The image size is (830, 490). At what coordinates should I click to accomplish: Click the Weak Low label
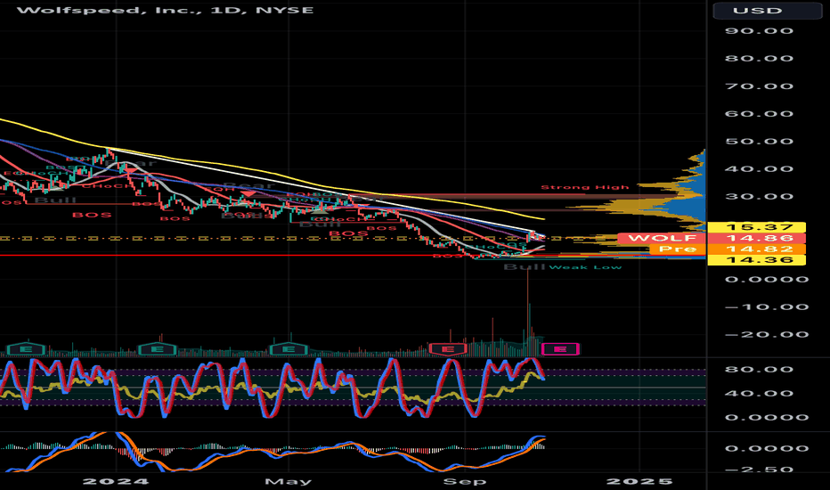tap(585, 267)
